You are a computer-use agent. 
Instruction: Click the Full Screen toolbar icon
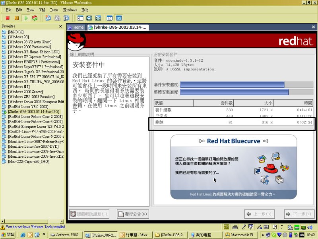point(89,18)
